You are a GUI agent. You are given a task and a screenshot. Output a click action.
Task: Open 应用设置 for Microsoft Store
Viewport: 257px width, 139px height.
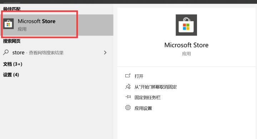click(143, 108)
